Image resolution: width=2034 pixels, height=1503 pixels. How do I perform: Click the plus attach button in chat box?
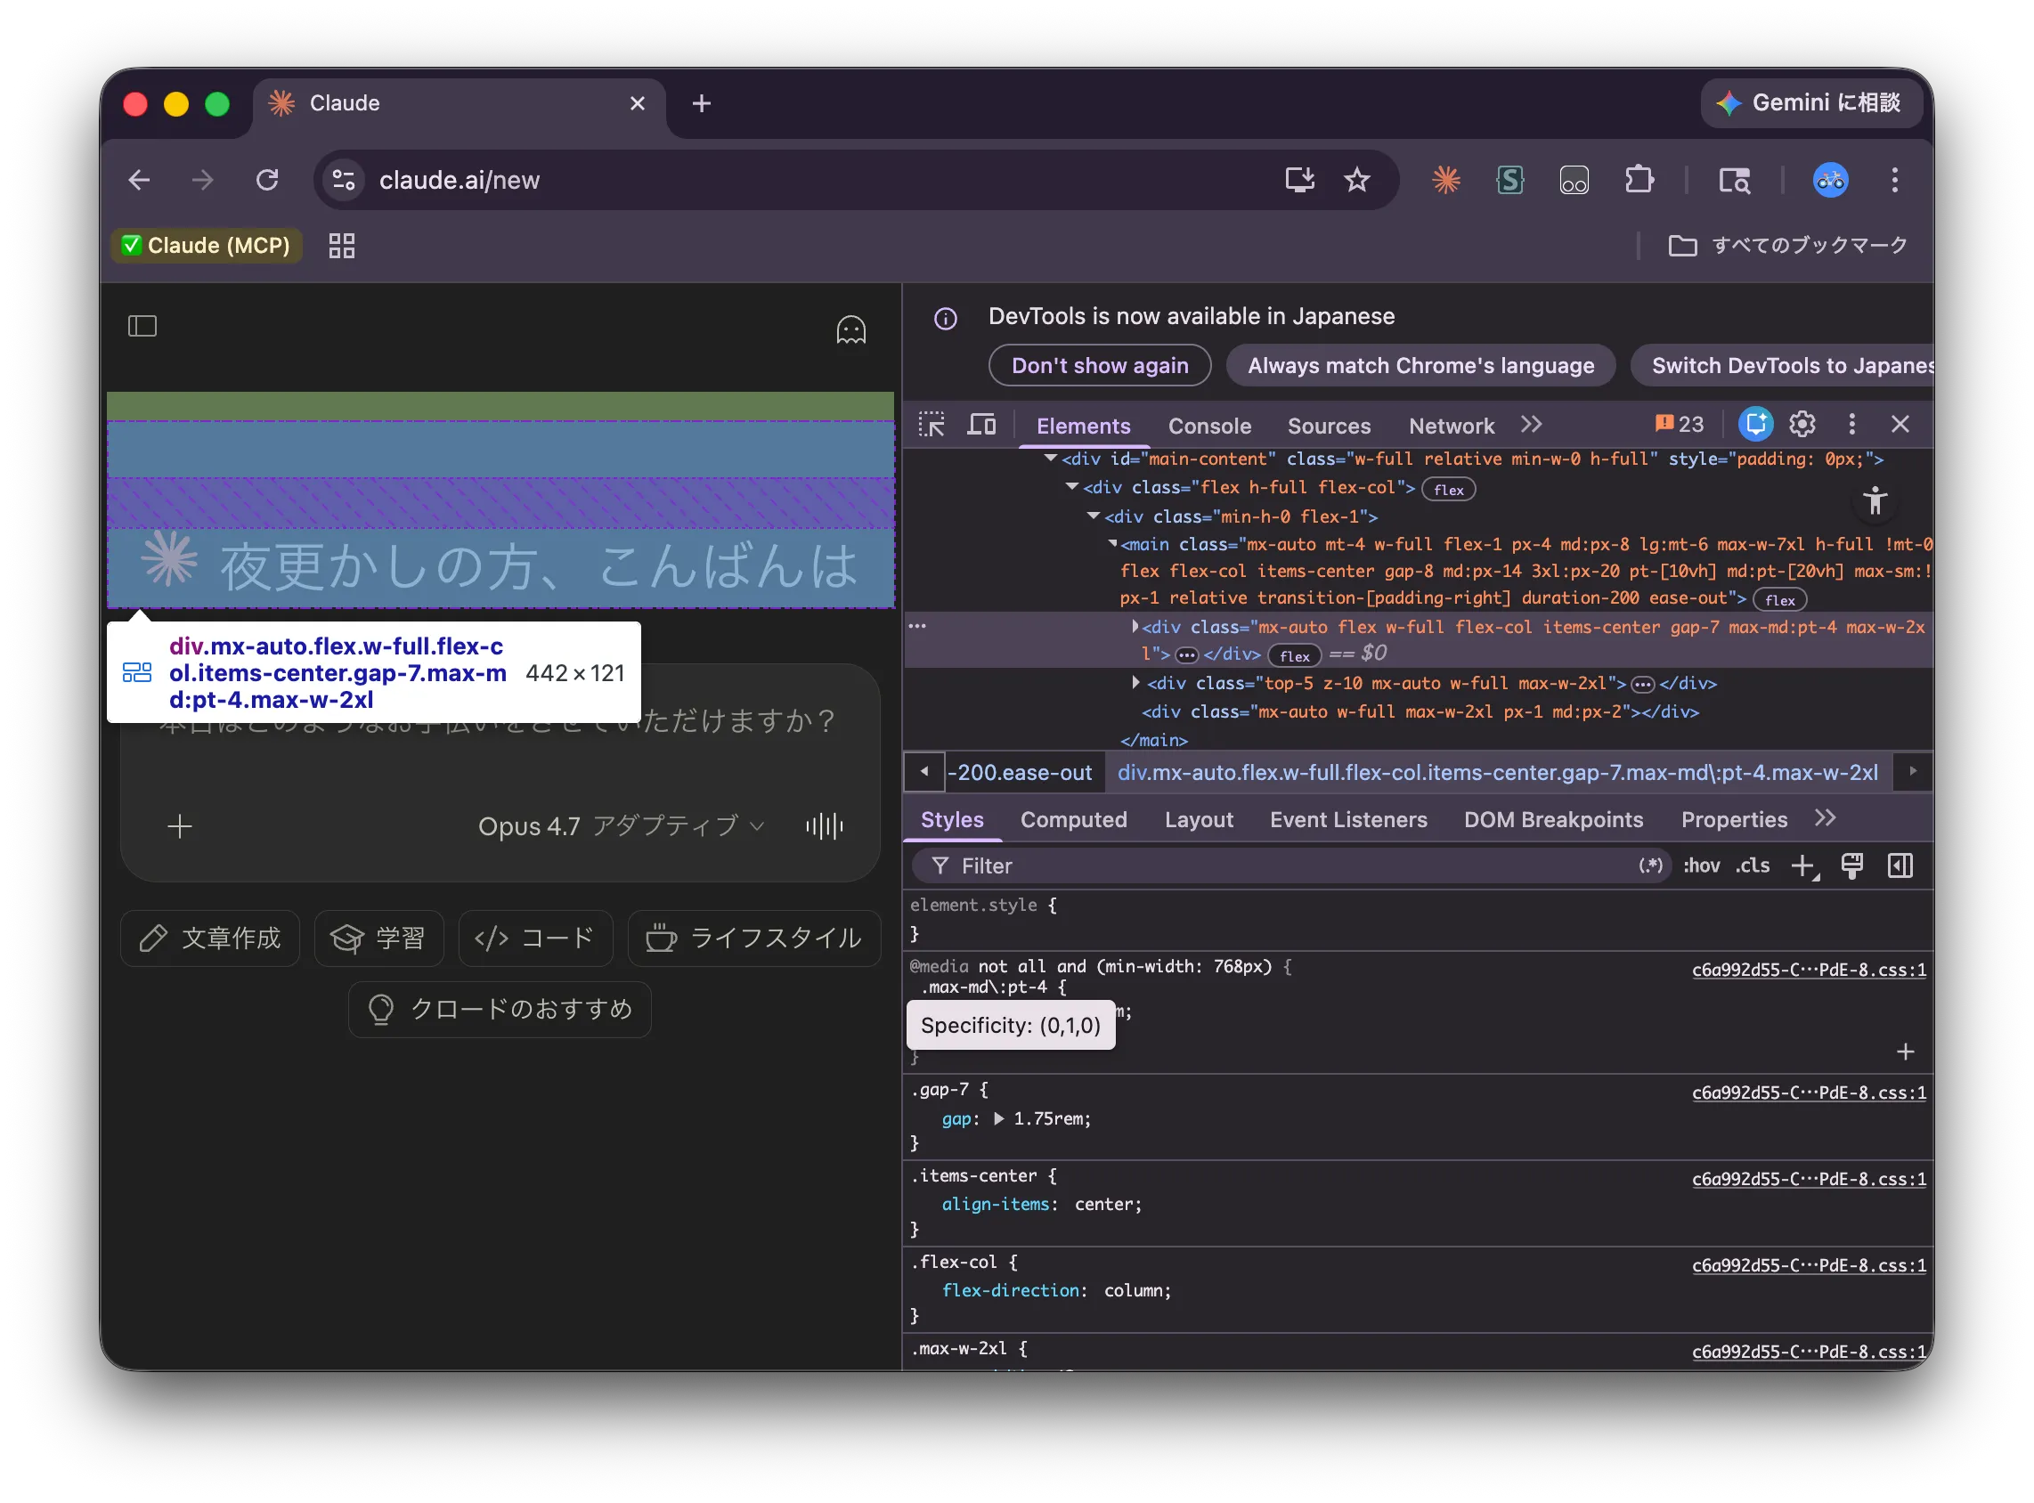(179, 826)
